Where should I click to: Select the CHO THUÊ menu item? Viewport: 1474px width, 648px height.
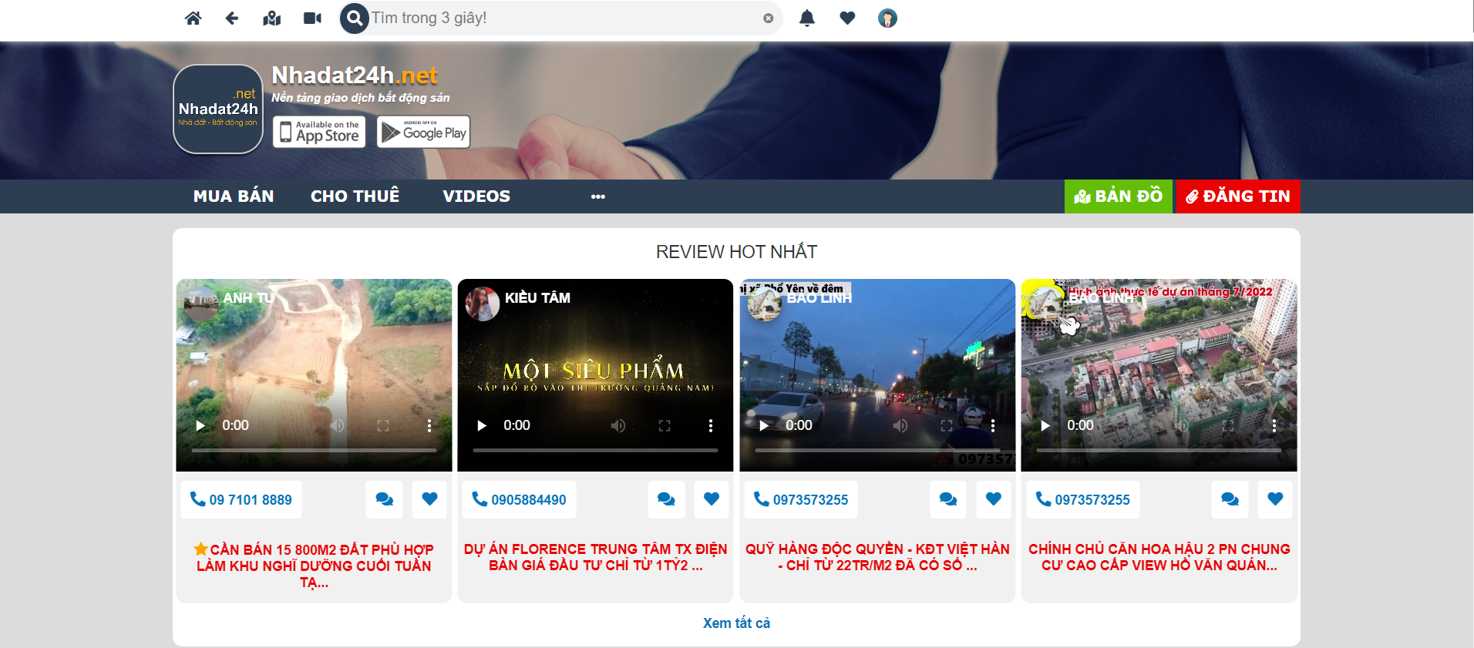[355, 196]
